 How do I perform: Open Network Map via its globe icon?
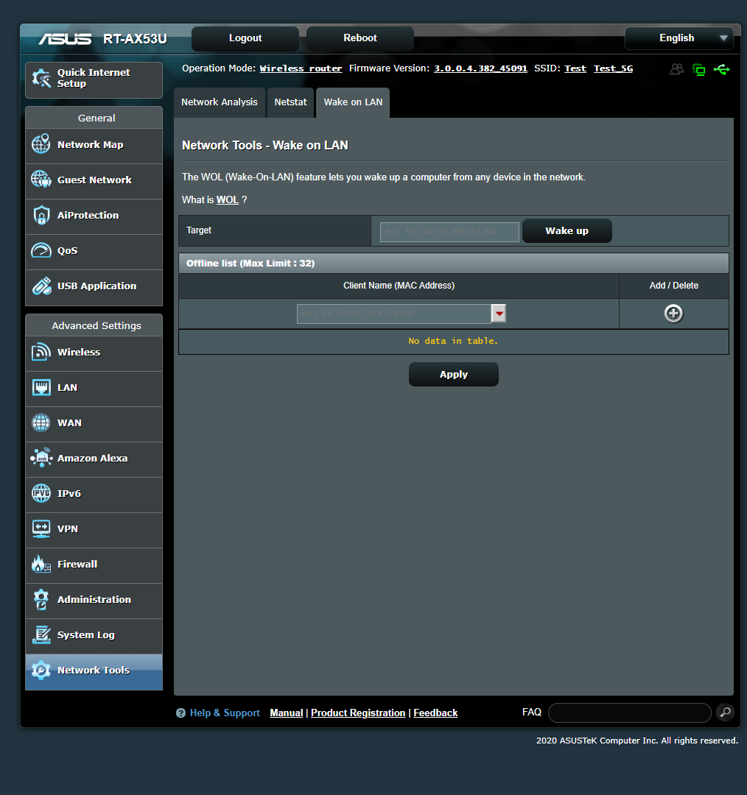click(41, 144)
